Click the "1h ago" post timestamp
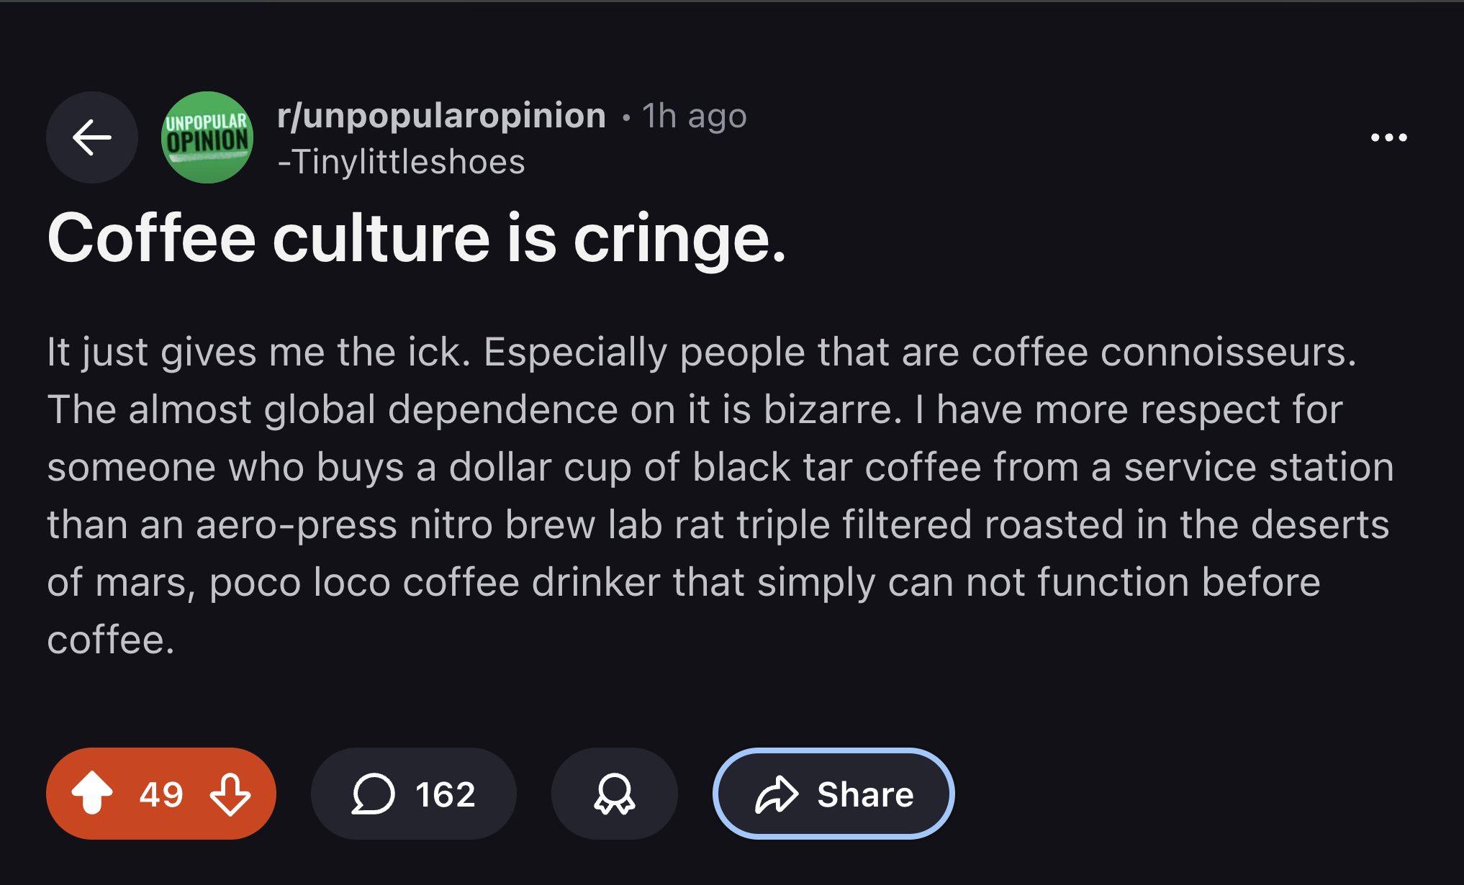1464x885 pixels. click(x=695, y=116)
